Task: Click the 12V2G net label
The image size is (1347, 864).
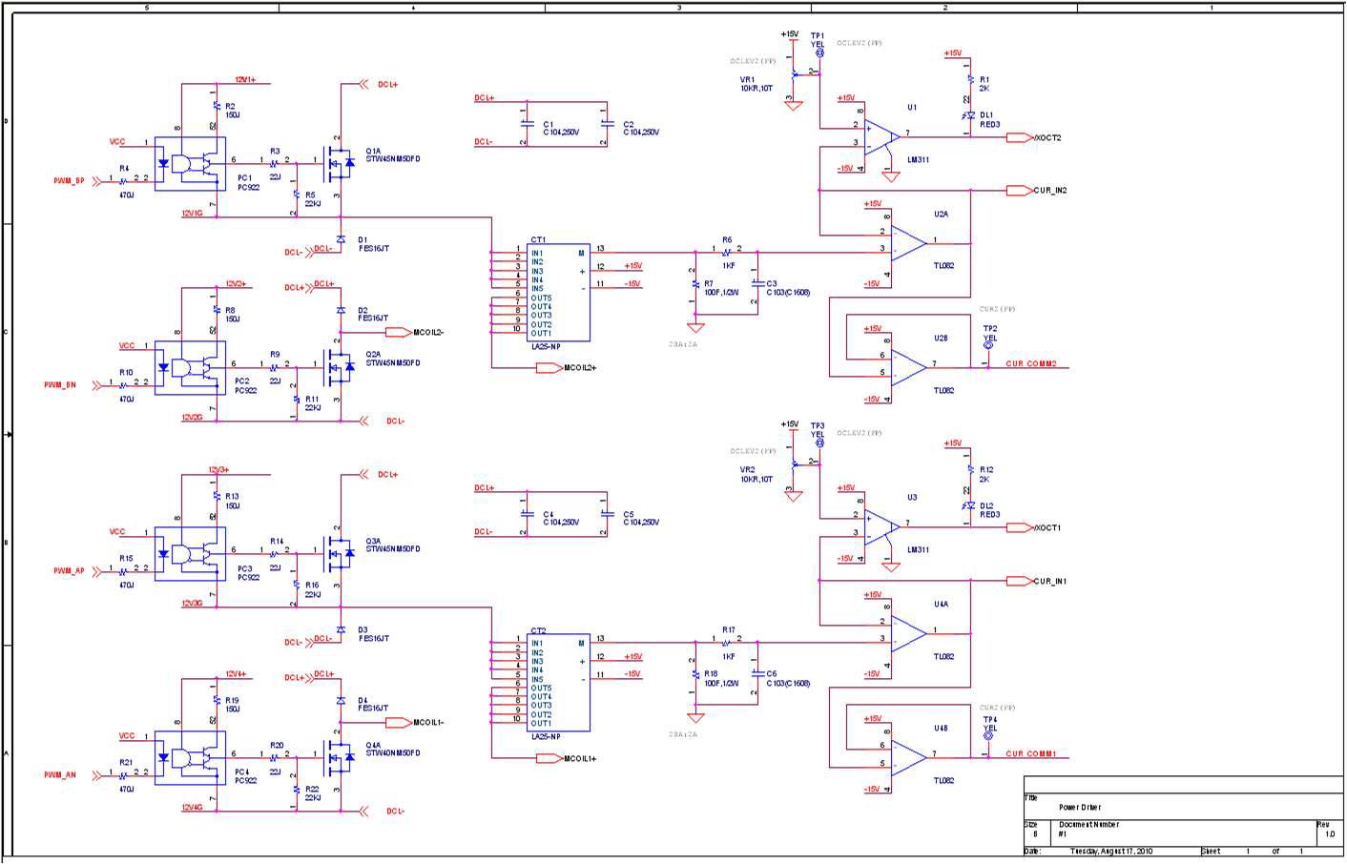Action: click(x=192, y=417)
